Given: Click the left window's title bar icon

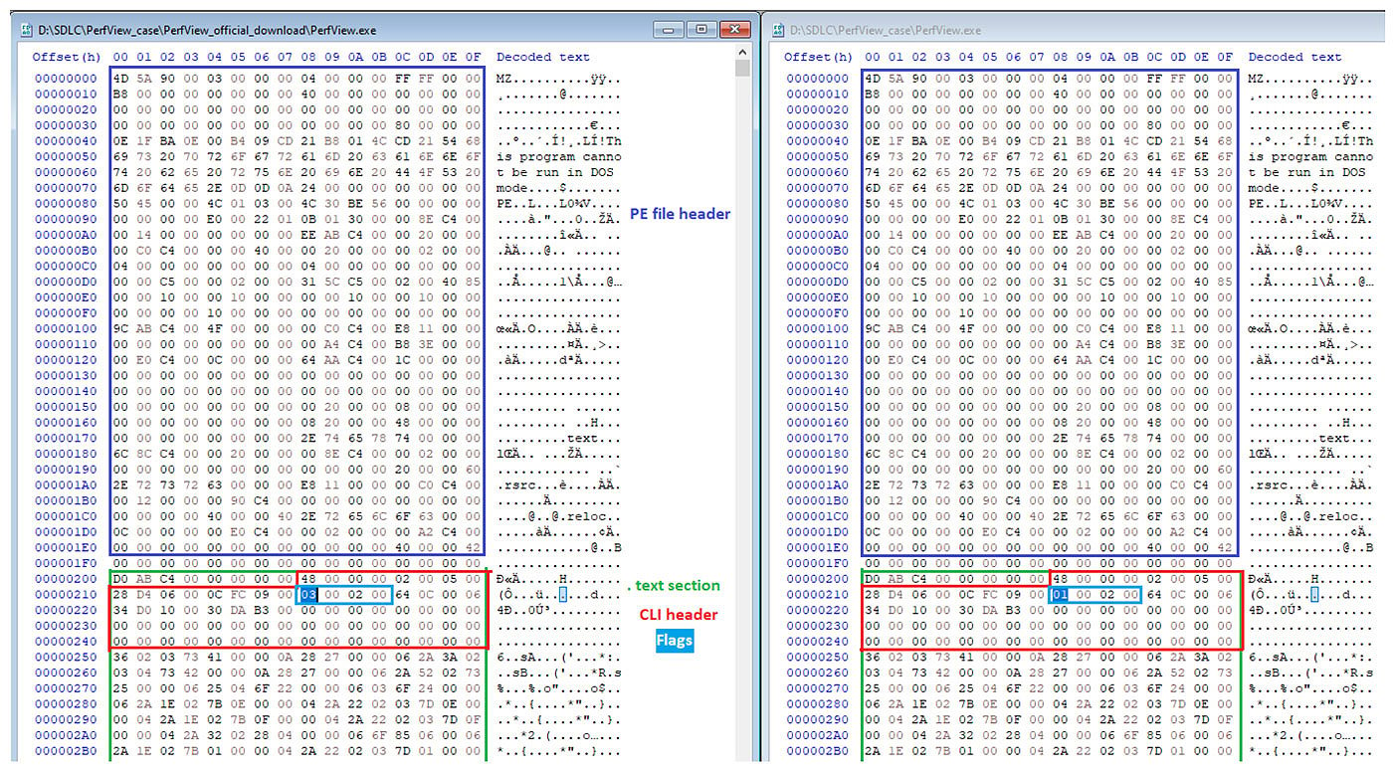Looking at the screenshot, I should tap(28, 31).
